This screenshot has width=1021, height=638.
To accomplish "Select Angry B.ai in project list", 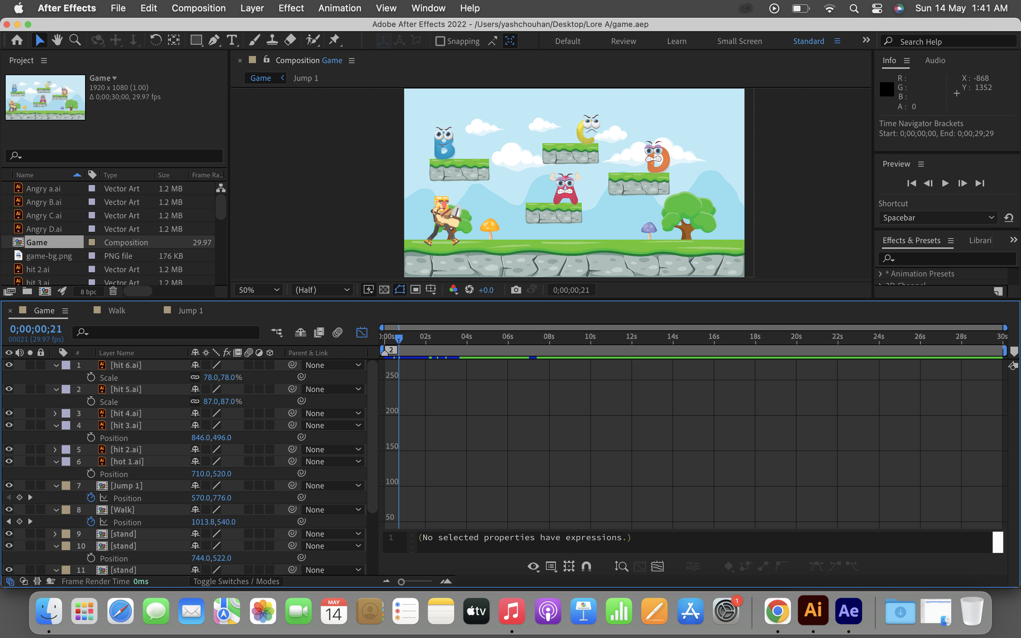I will pyautogui.click(x=44, y=202).
